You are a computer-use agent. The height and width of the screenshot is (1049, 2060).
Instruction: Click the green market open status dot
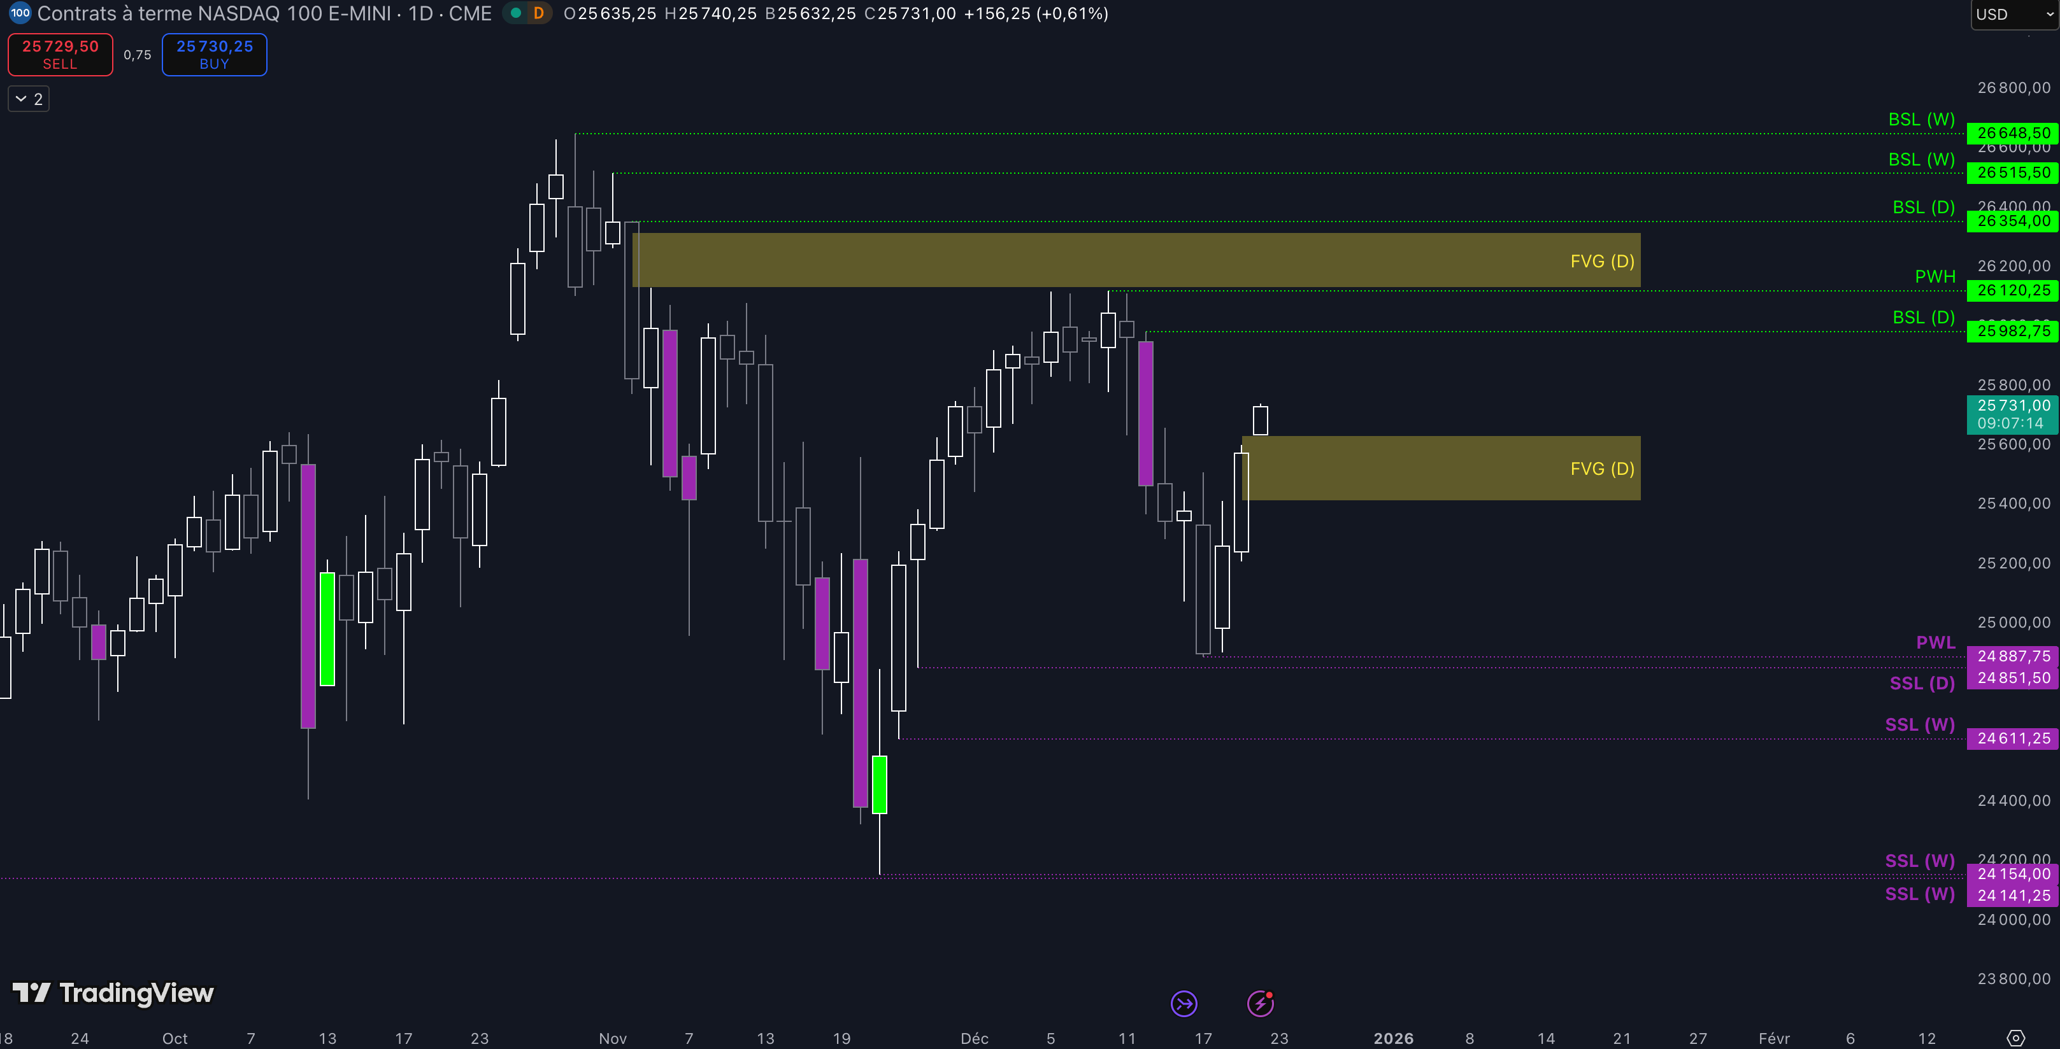pyautogui.click(x=517, y=13)
